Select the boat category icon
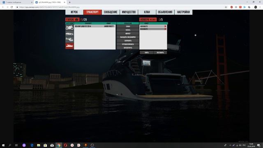 (x=69, y=46)
